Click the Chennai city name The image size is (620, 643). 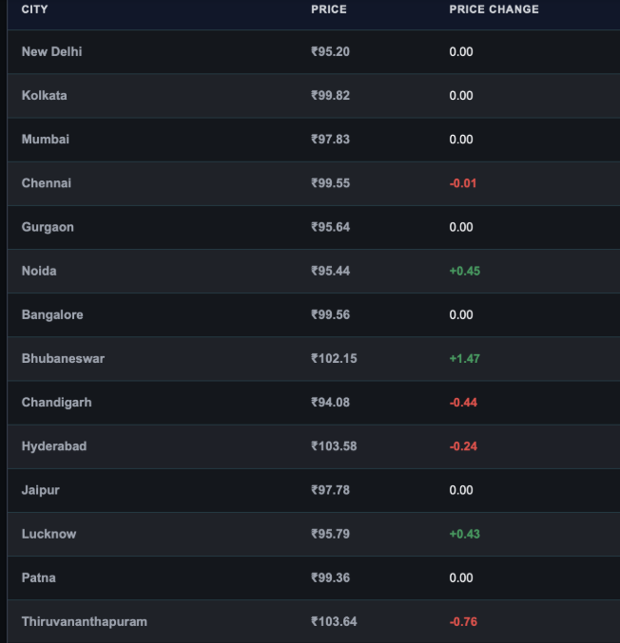(46, 183)
